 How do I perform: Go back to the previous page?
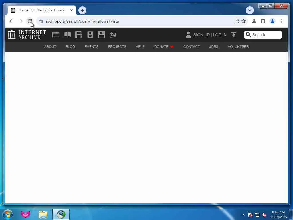tap(11, 21)
